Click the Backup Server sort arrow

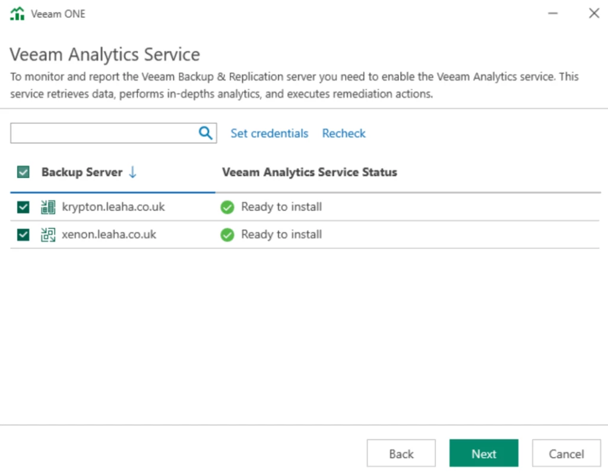(132, 172)
